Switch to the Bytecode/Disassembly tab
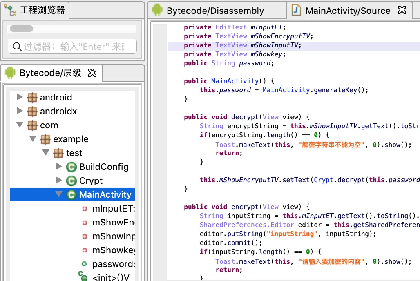420x281 pixels. pos(215,11)
